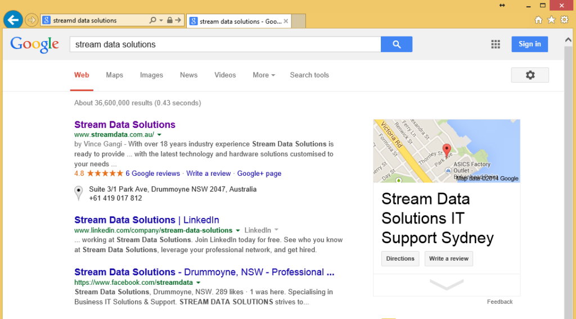Click 'Write a review' button in knowledge panel

coord(448,258)
